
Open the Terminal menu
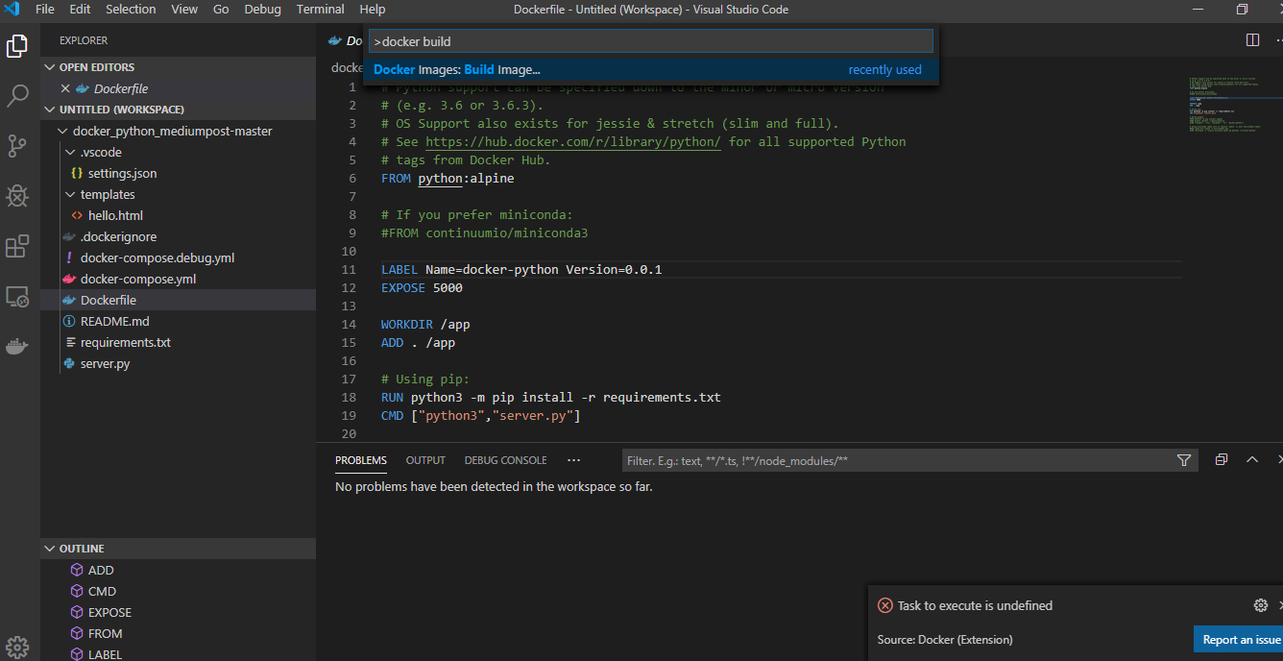click(320, 9)
